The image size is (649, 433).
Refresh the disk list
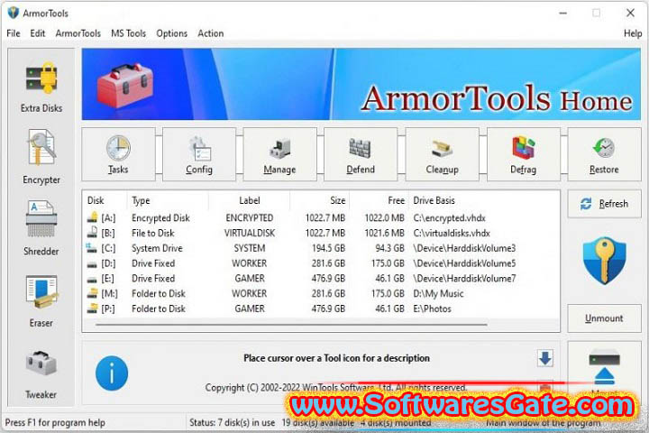click(604, 204)
